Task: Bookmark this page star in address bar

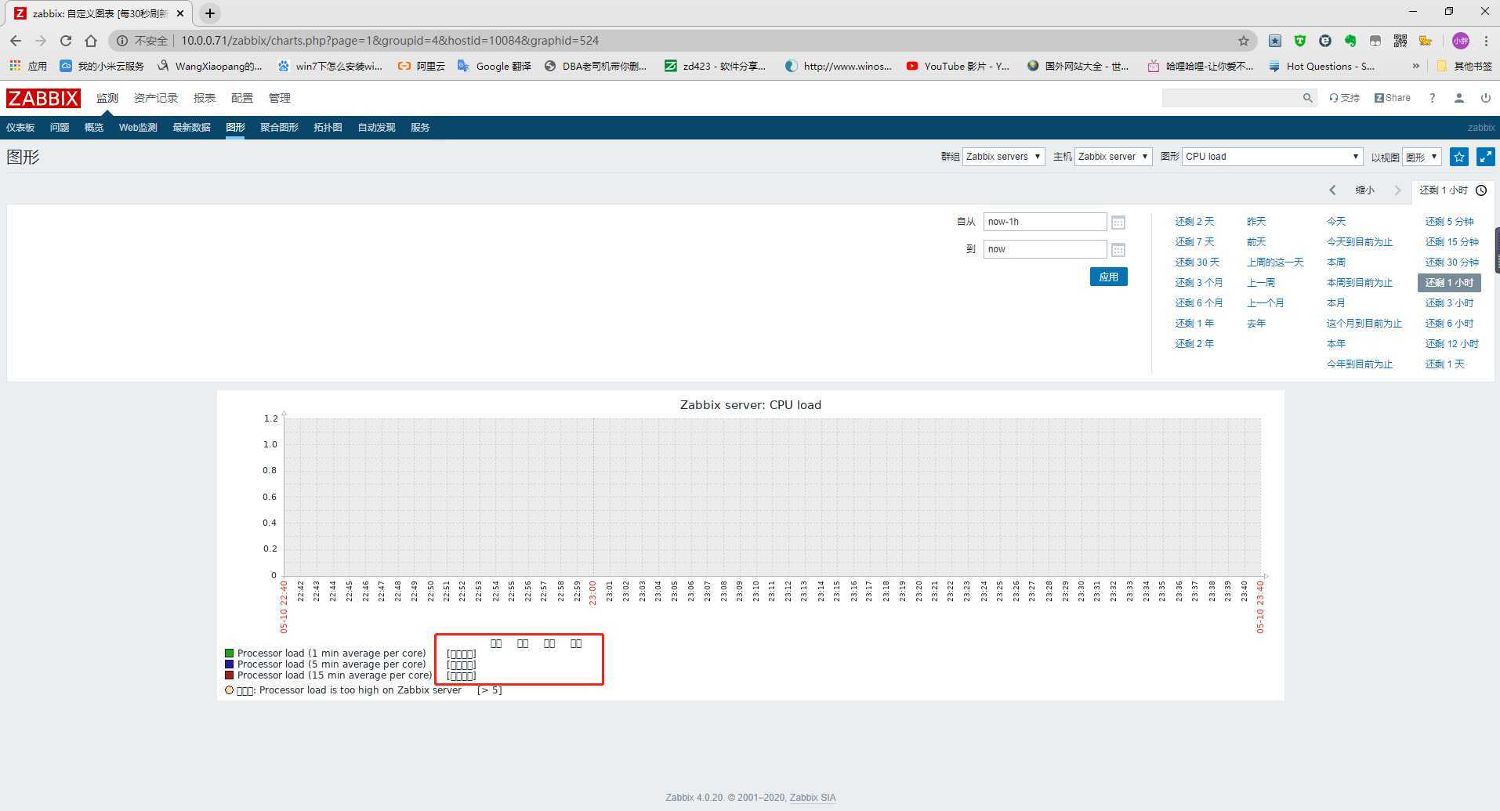Action: 1243,41
